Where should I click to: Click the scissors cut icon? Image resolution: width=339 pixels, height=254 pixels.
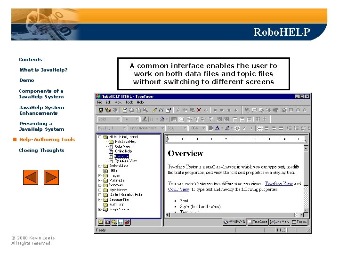point(178,110)
